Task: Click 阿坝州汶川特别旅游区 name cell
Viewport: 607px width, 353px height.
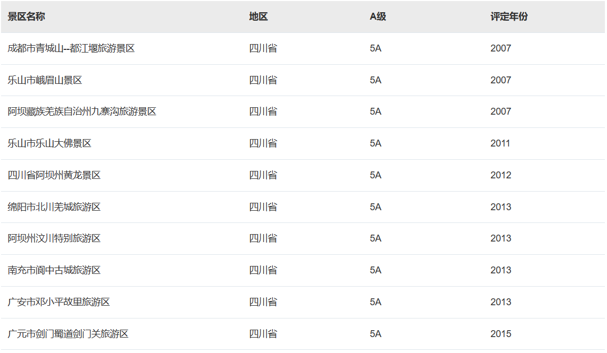Action: coord(54,238)
